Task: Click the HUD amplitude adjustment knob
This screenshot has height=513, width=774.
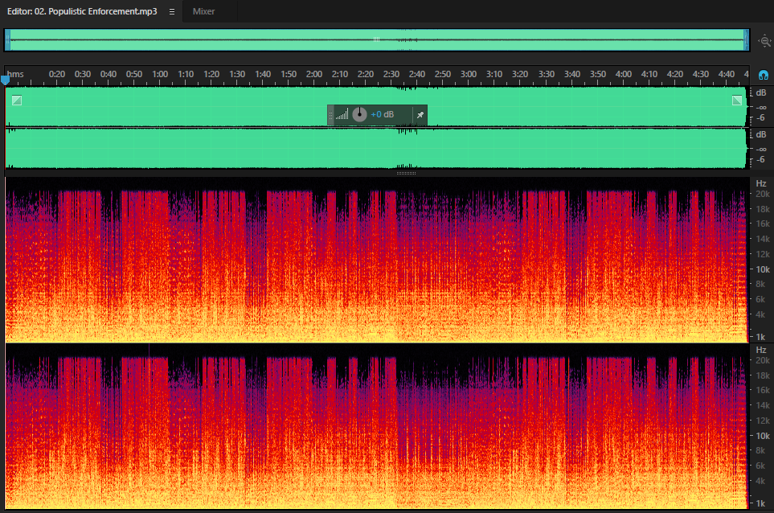Action: [359, 114]
